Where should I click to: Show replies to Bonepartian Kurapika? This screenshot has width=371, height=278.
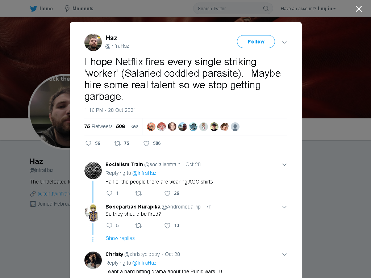tap(120, 238)
